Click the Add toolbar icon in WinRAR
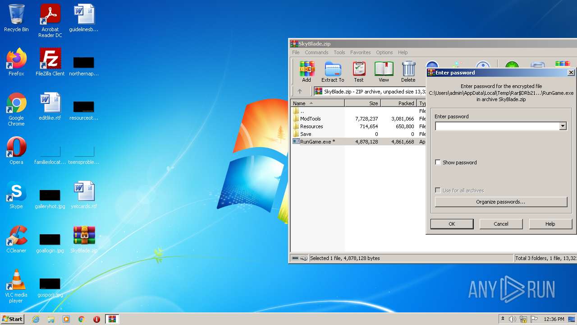Screen dimensions: 577x325 coord(307,72)
